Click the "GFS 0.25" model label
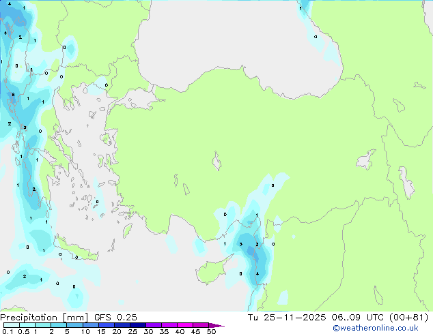 click(x=115, y=318)
